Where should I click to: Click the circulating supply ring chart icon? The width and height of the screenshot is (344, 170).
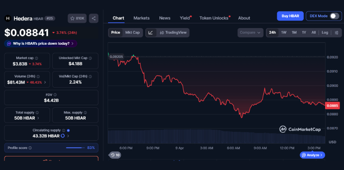(63, 136)
